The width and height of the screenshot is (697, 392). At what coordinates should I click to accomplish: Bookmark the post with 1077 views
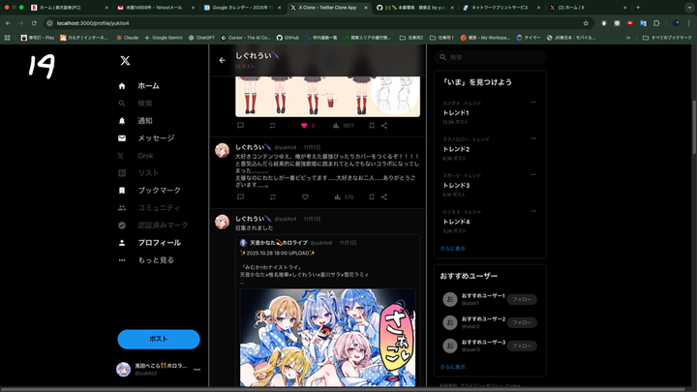pyautogui.click(x=372, y=125)
